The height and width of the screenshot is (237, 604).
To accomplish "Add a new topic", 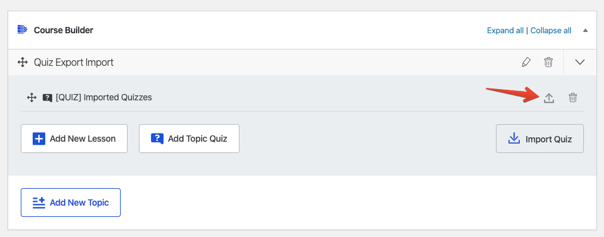I will click(70, 203).
